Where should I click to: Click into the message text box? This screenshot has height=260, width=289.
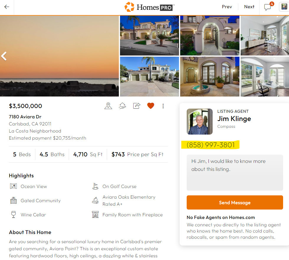pos(235,173)
